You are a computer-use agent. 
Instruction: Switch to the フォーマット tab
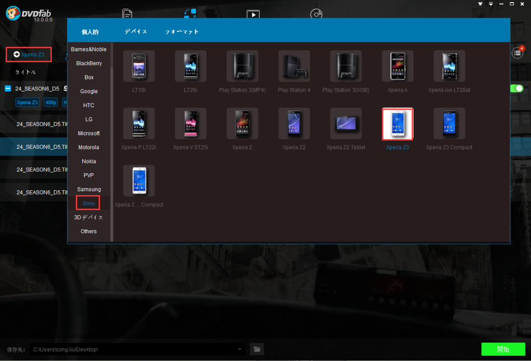[x=182, y=32]
